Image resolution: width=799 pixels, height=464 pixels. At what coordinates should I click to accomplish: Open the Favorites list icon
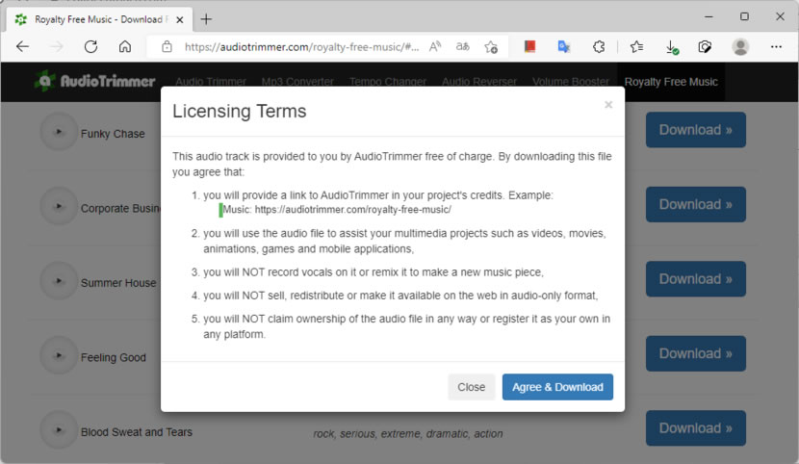tap(636, 47)
